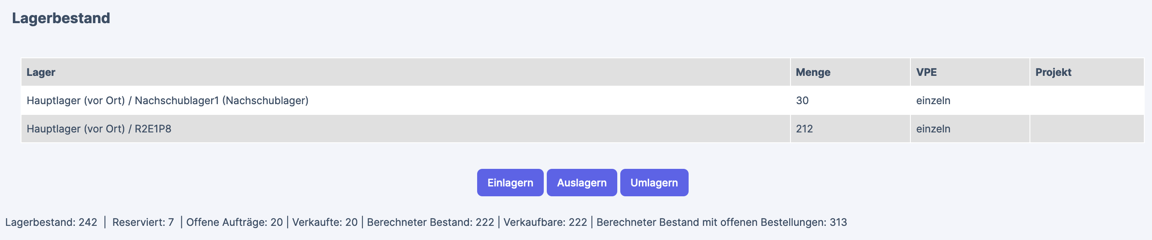Screen dimensions: 1152x240
Task: Click the Lagerbestand: 242 summary text
Action: [x=52, y=222]
